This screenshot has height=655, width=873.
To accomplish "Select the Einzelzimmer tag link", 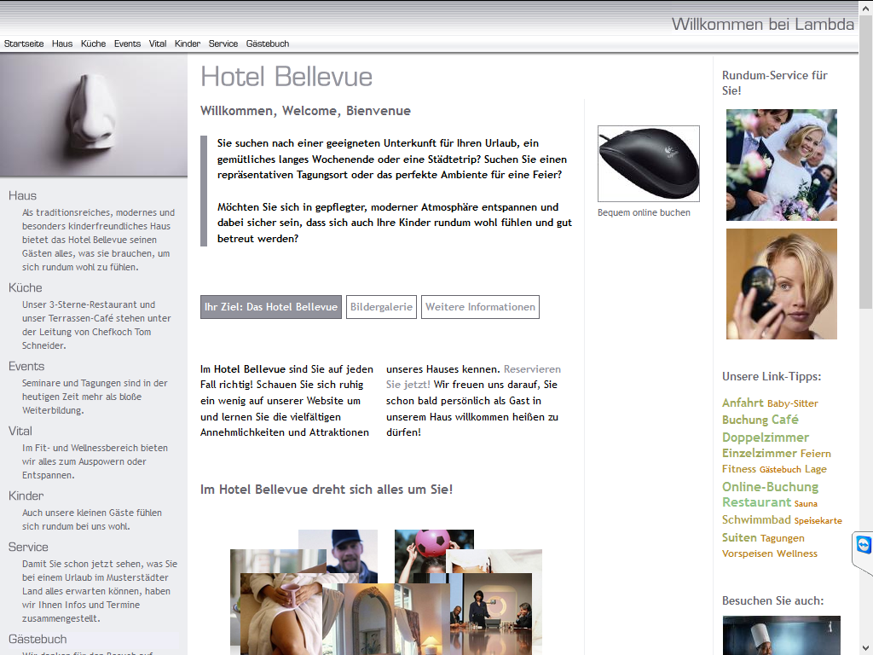I will pyautogui.click(x=760, y=453).
